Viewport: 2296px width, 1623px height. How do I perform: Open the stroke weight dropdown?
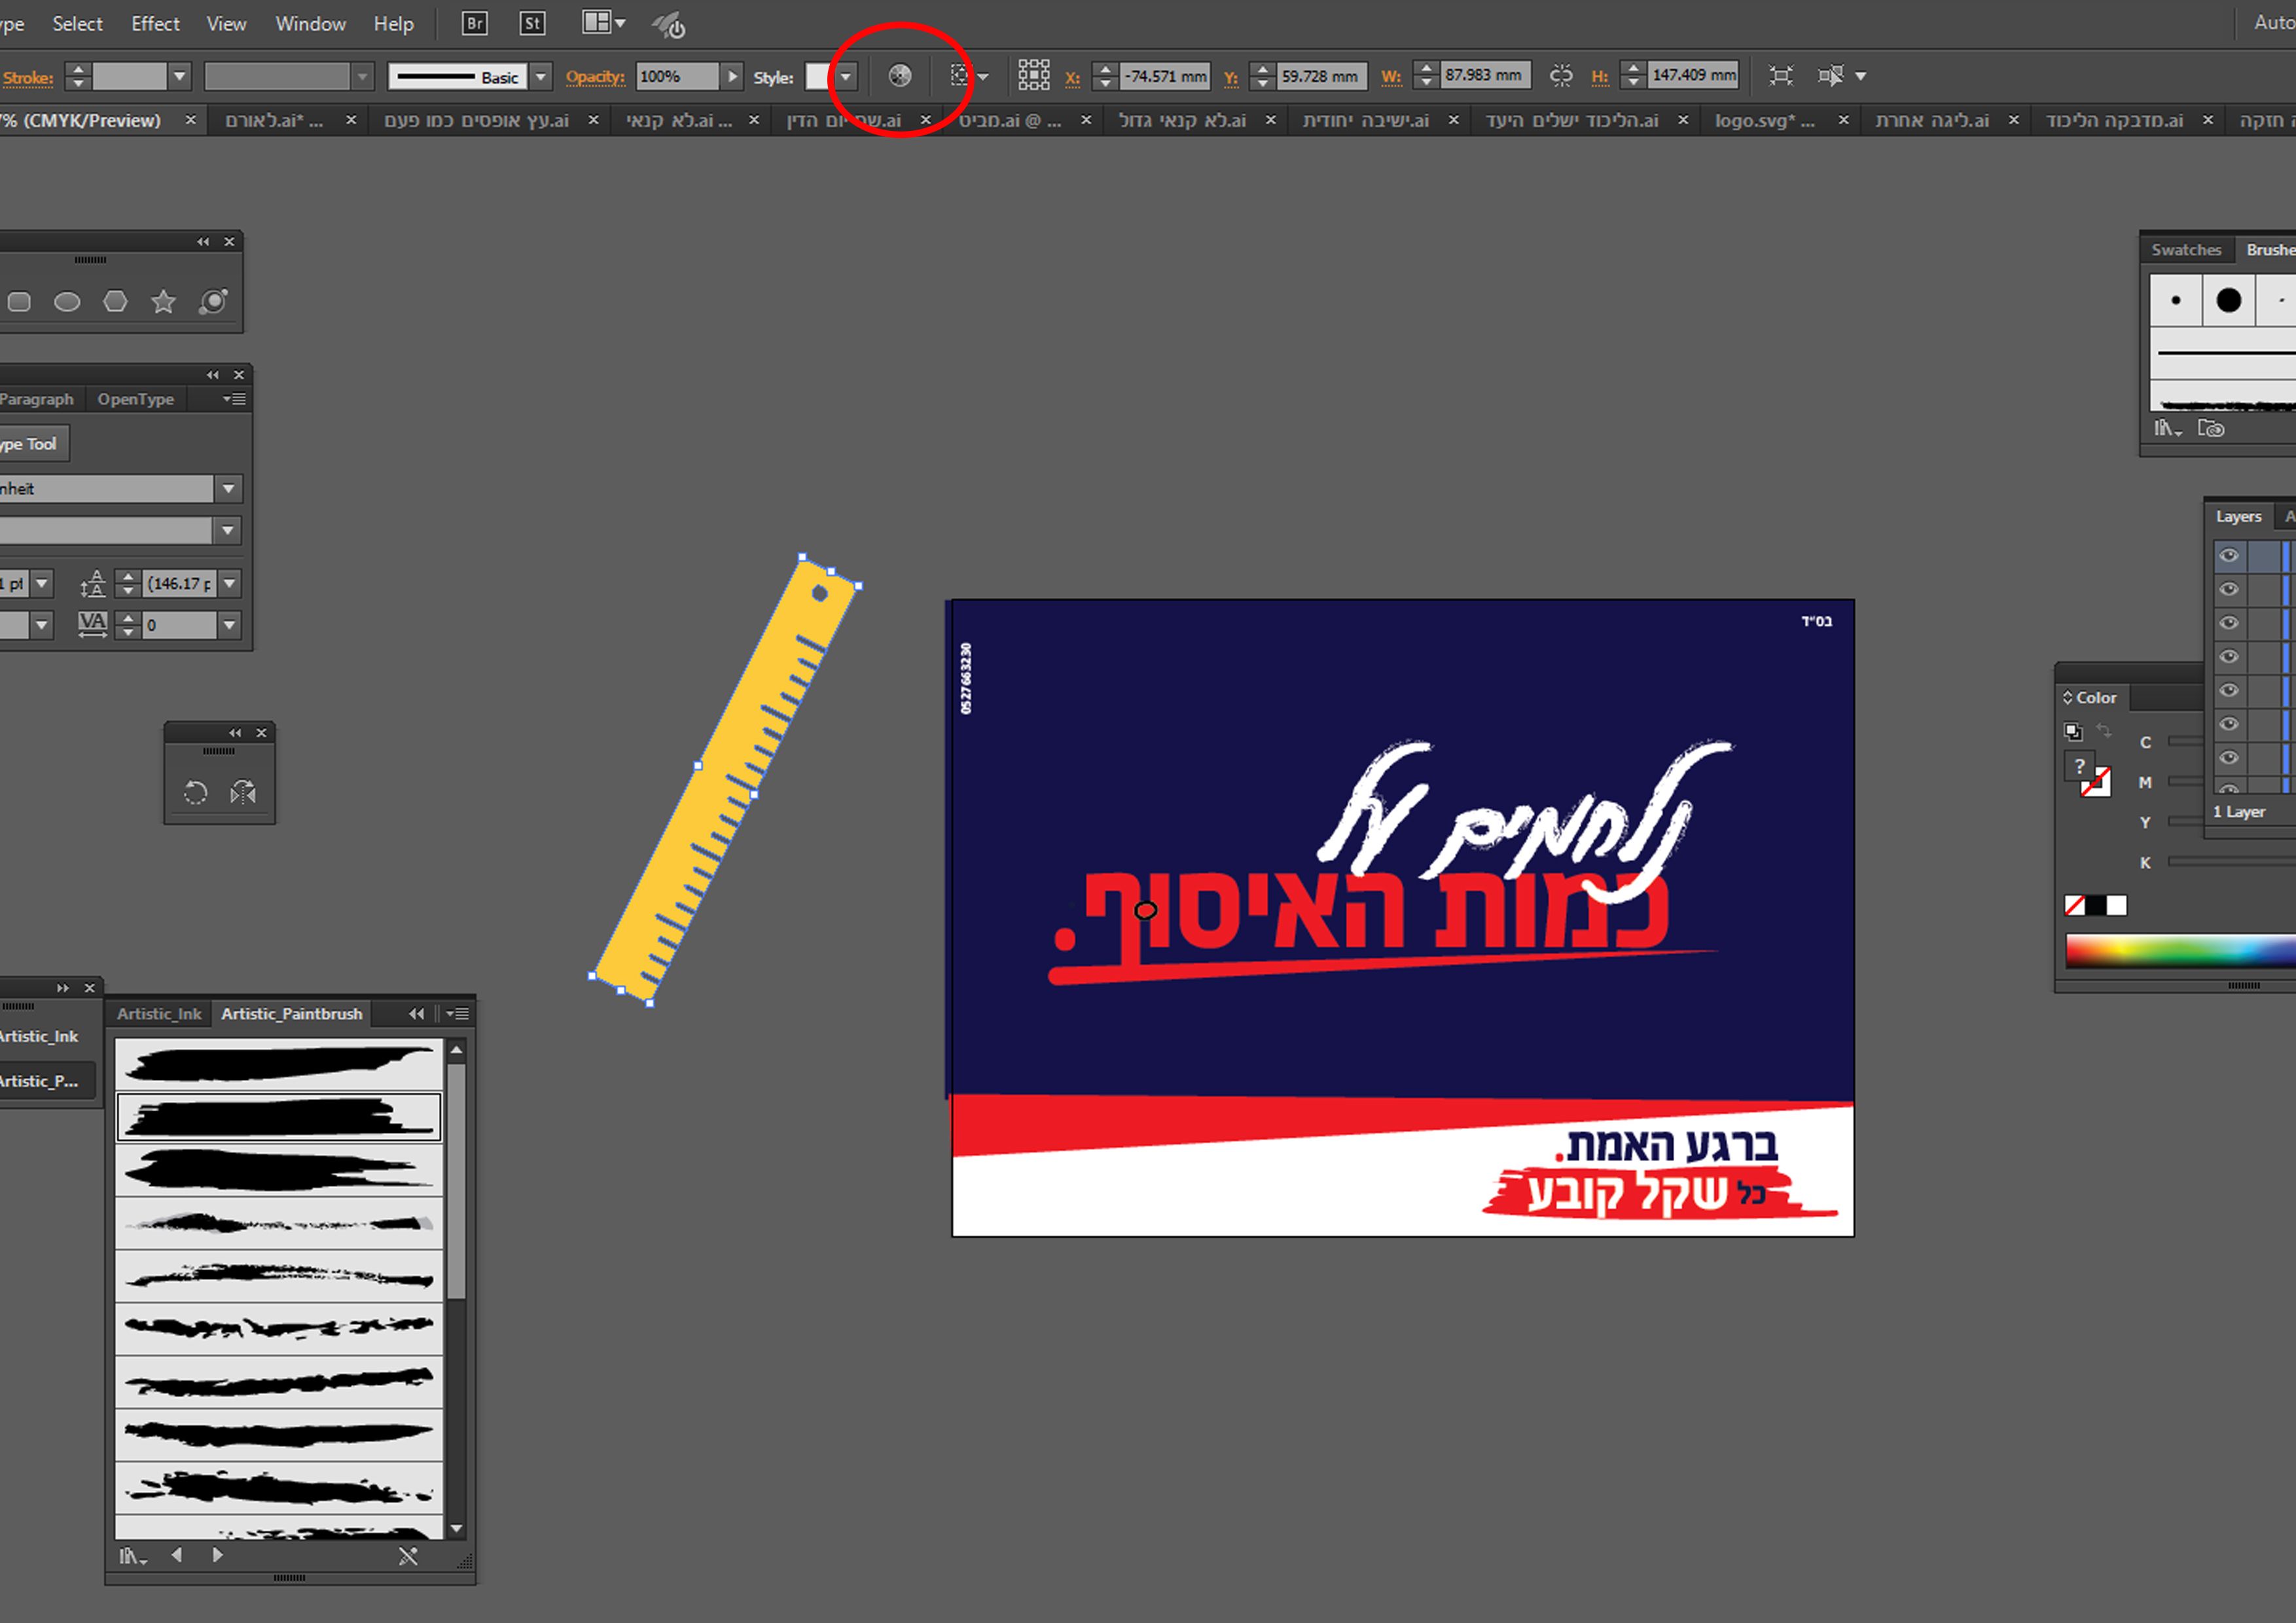pos(180,76)
